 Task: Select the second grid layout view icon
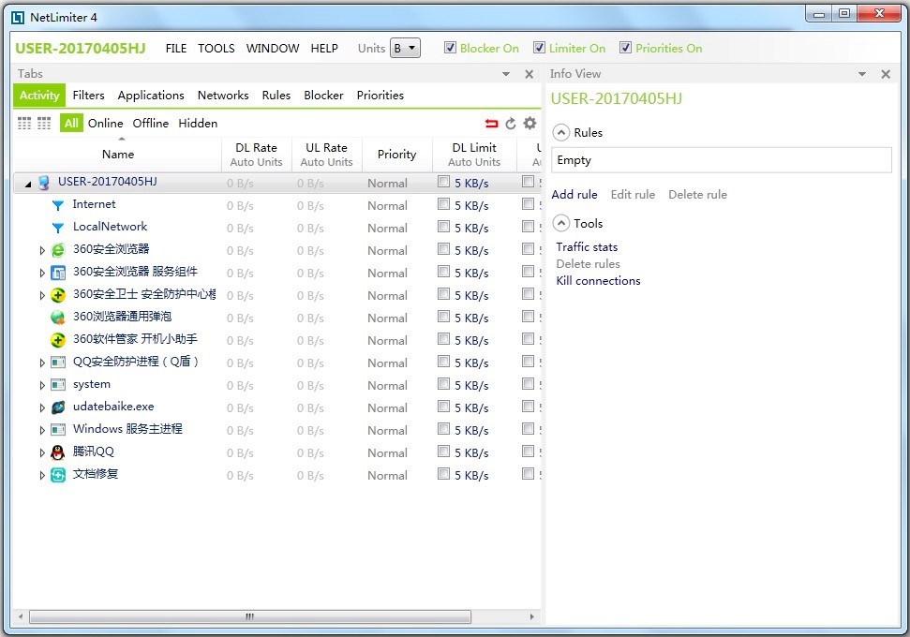43,123
